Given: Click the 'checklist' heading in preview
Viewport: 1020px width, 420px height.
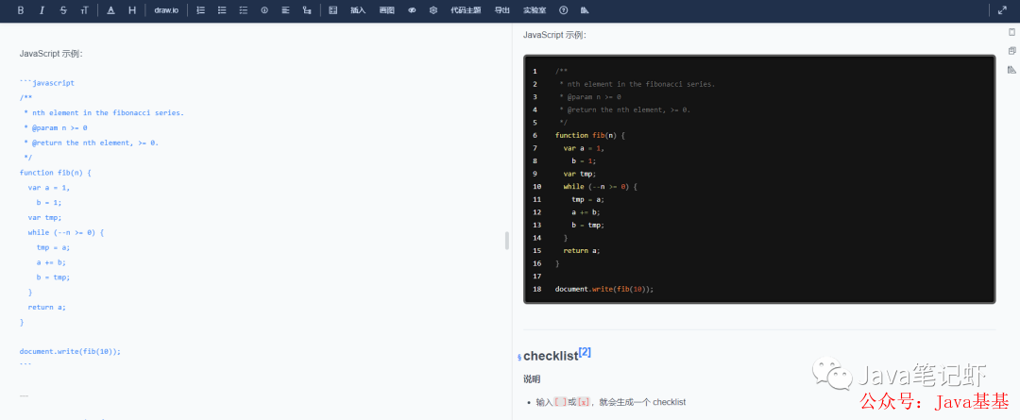Looking at the screenshot, I should (551, 356).
